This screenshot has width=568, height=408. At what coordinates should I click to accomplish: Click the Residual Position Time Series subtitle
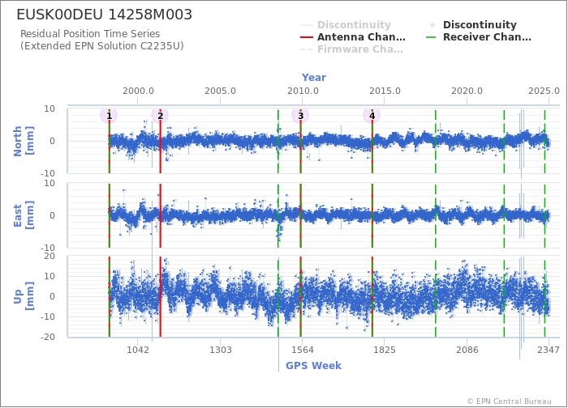[90, 34]
